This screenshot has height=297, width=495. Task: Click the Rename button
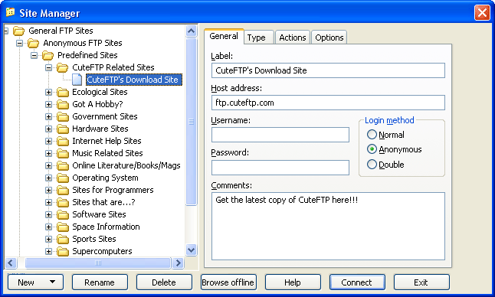[100, 282]
